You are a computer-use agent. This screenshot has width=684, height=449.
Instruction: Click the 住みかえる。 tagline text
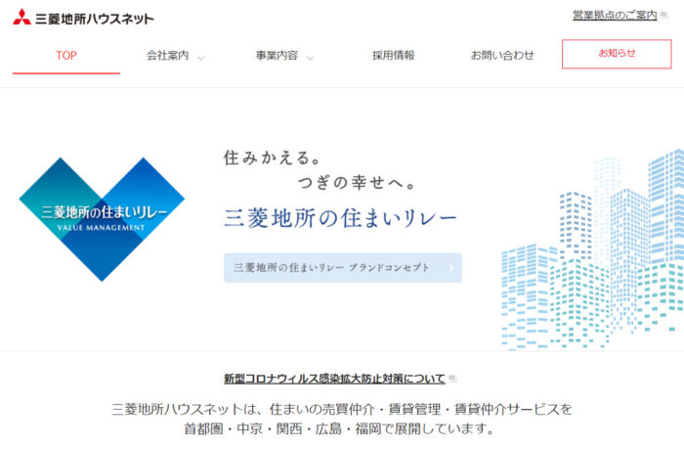coord(273,157)
